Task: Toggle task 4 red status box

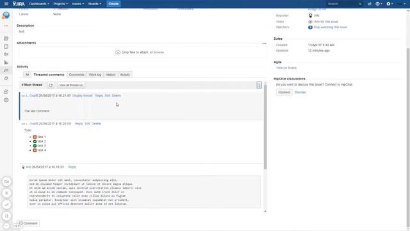Action: tap(35, 150)
